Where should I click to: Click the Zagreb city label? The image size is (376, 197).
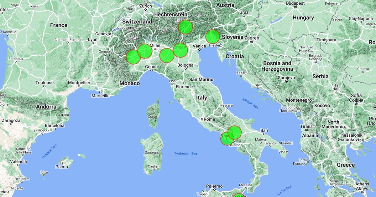pos(252,38)
